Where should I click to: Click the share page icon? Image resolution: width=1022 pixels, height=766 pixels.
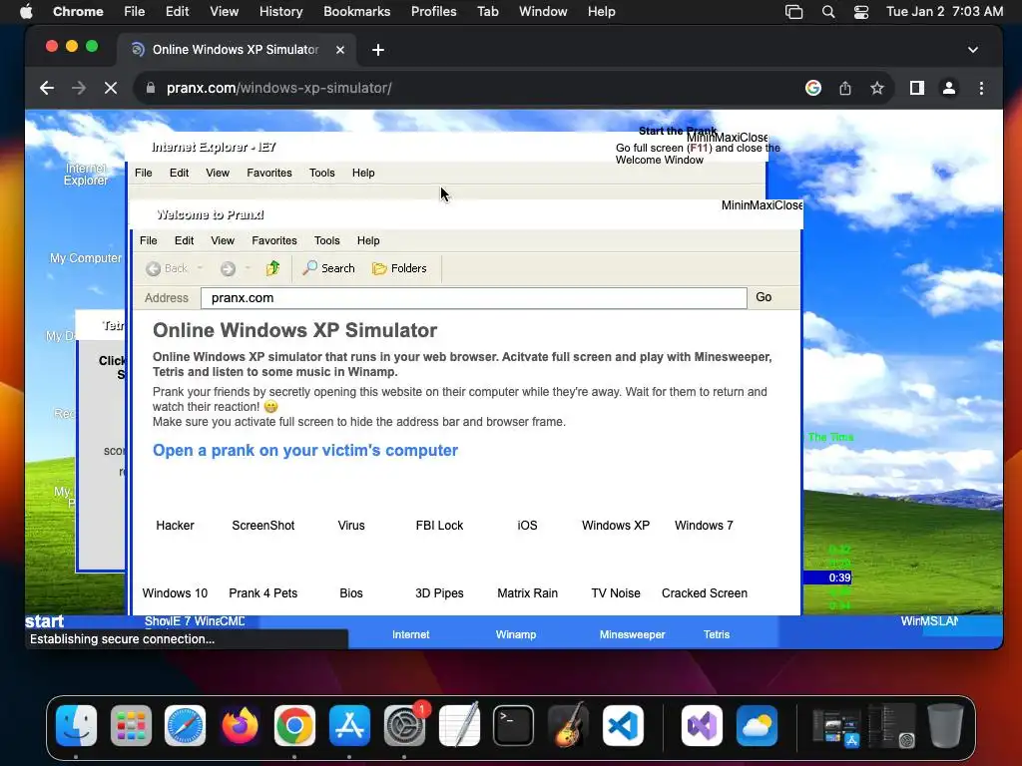[x=845, y=88]
